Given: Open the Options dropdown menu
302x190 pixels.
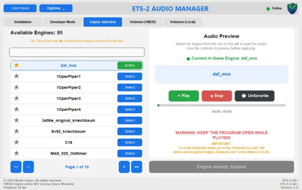Looking at the screenshot, I should 56,8.
